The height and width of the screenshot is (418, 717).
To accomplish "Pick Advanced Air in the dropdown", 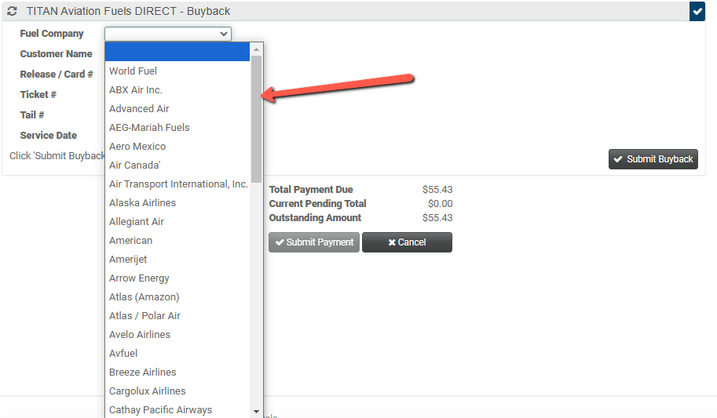I will (x=139, y=109).
